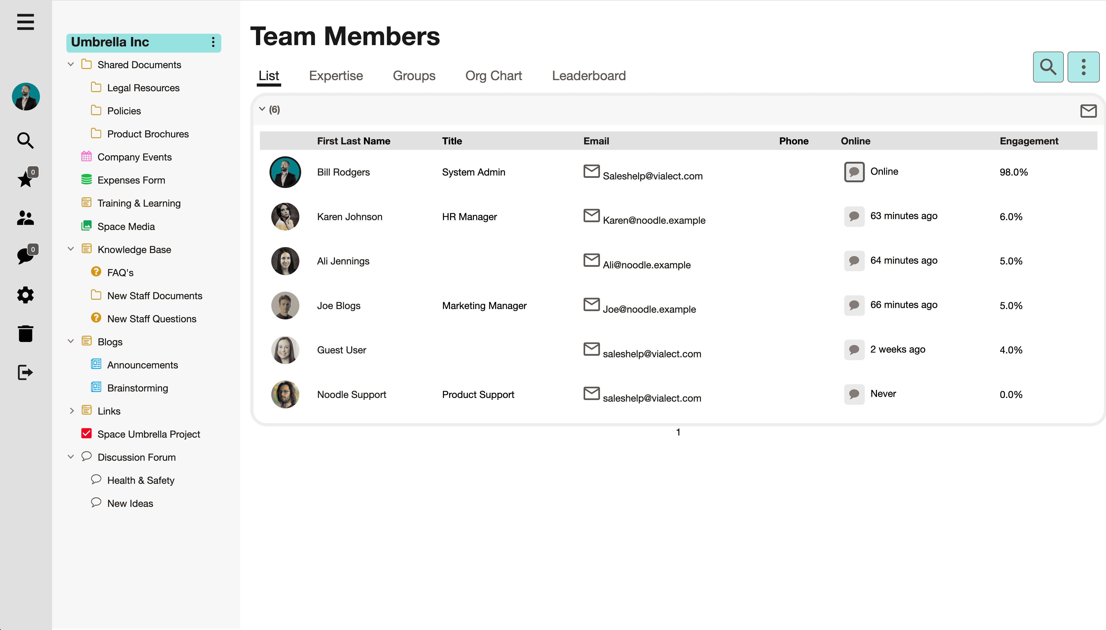Switch to the Org Chart tab
Viewport: 1106px width, 630px height.
pyautogui.click(x=493, y=76)
